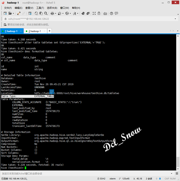The width and height of the screenshot is (180, 181).
Task: Click the "2 会话" session count
Action: 149,178
